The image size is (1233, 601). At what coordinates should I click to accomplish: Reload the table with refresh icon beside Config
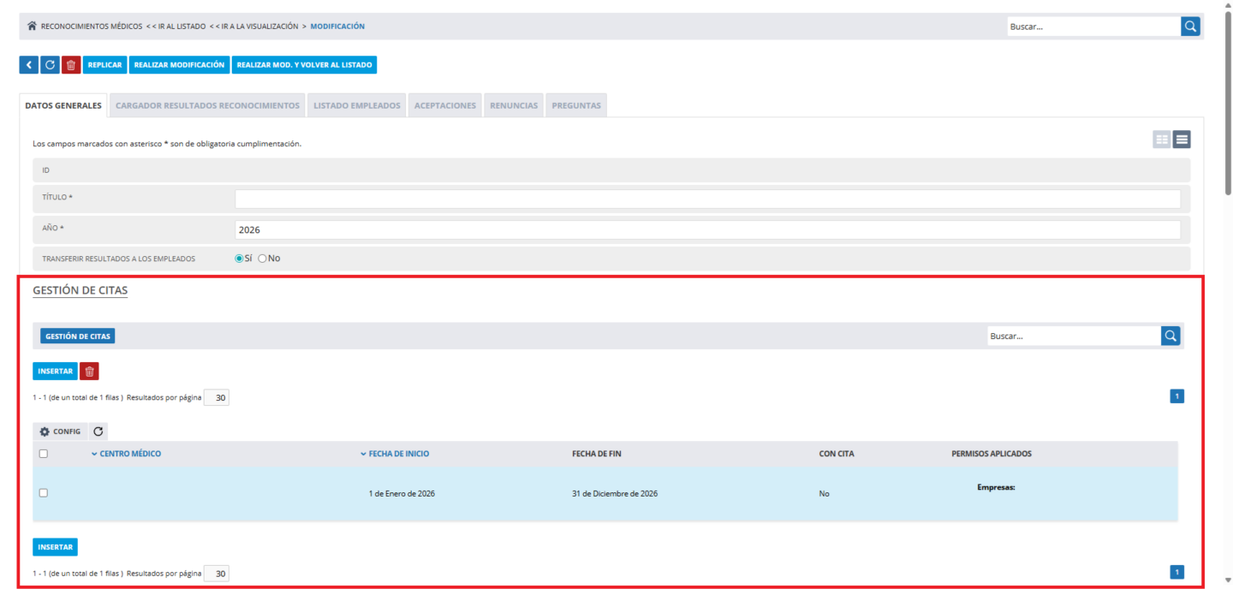pyautogui.click(x=98, y=431)
